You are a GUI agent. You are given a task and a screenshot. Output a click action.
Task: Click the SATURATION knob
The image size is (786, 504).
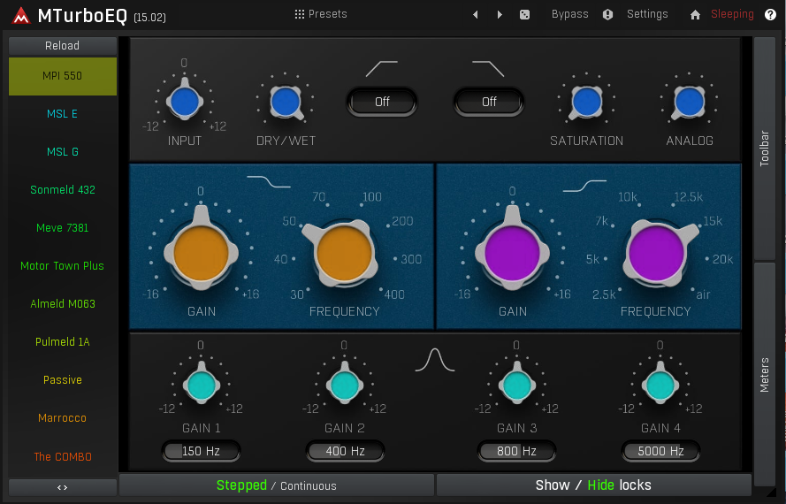(586, 102)
